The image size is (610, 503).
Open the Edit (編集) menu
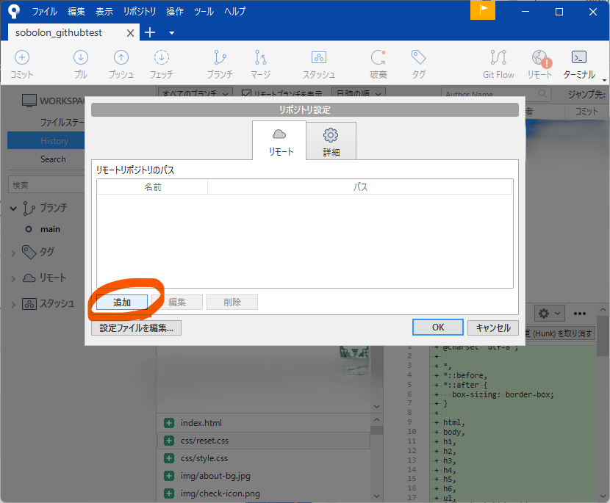[76, 11]
